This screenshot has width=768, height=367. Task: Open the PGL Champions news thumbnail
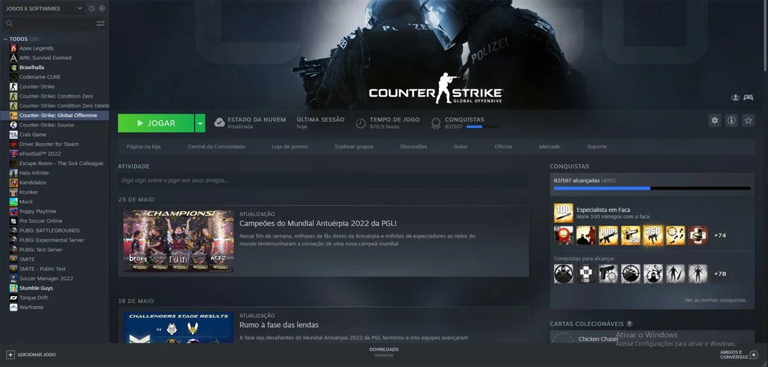click(x=178, y=241)
